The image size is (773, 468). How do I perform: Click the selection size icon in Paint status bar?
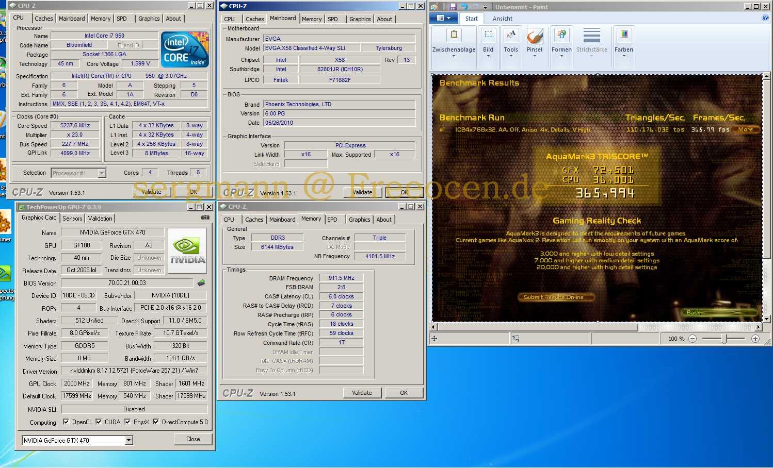pos(516,339)
